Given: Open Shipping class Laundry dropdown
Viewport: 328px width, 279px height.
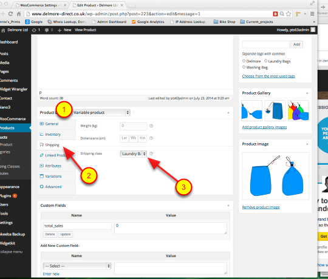Looking at the screenshot, I should 133,154.
